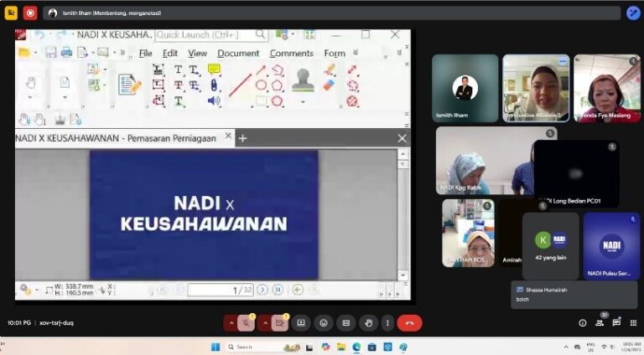This screenshot has width=644, height=355.
Task: Open a new document tab with plus
Action: tap(242, 138)
